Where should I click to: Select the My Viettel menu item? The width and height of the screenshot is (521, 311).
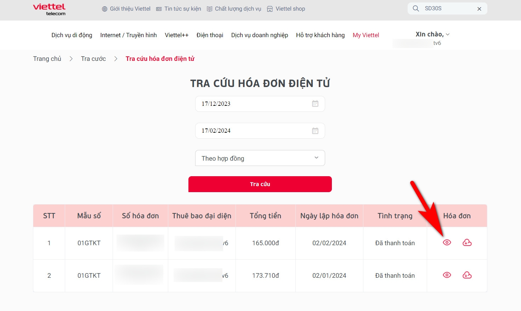pyautogui.click(x=366, y=35)
